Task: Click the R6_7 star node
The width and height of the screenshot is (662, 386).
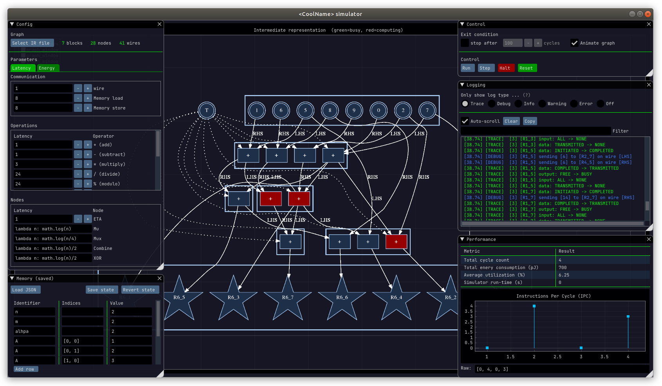Action: pos(288,300)
